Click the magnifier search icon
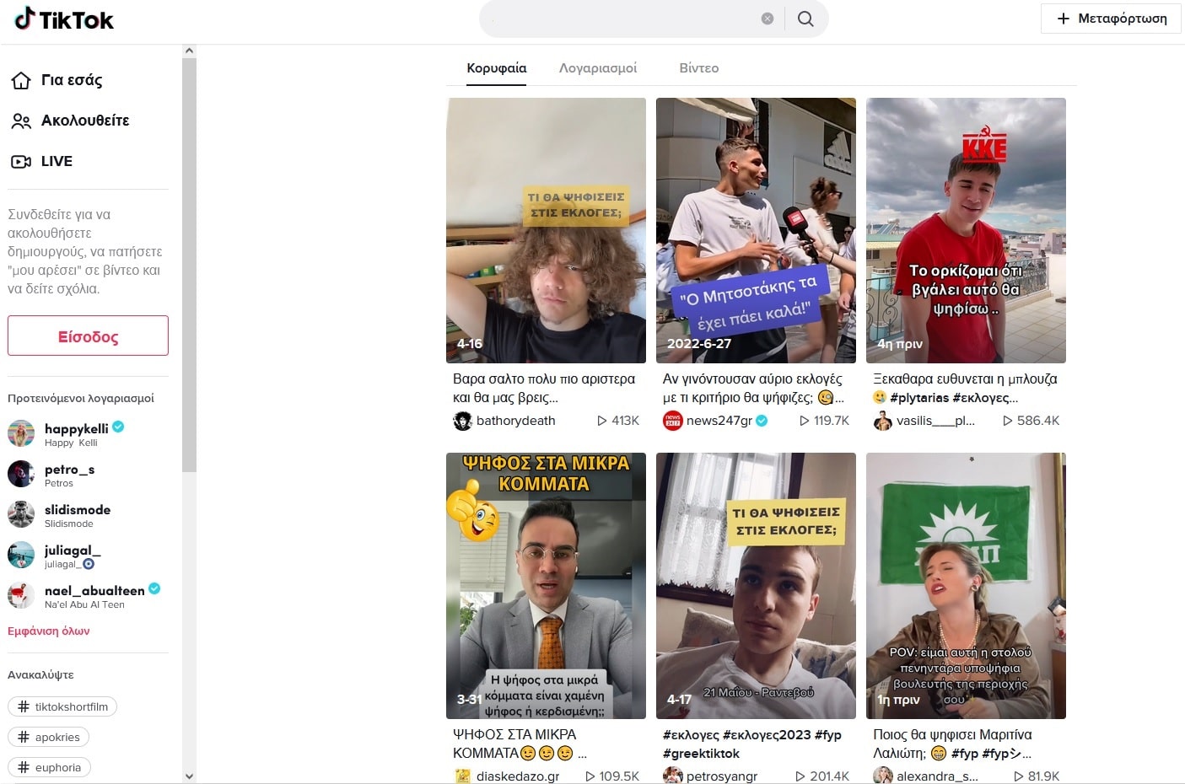 click(x=805, y=19)
